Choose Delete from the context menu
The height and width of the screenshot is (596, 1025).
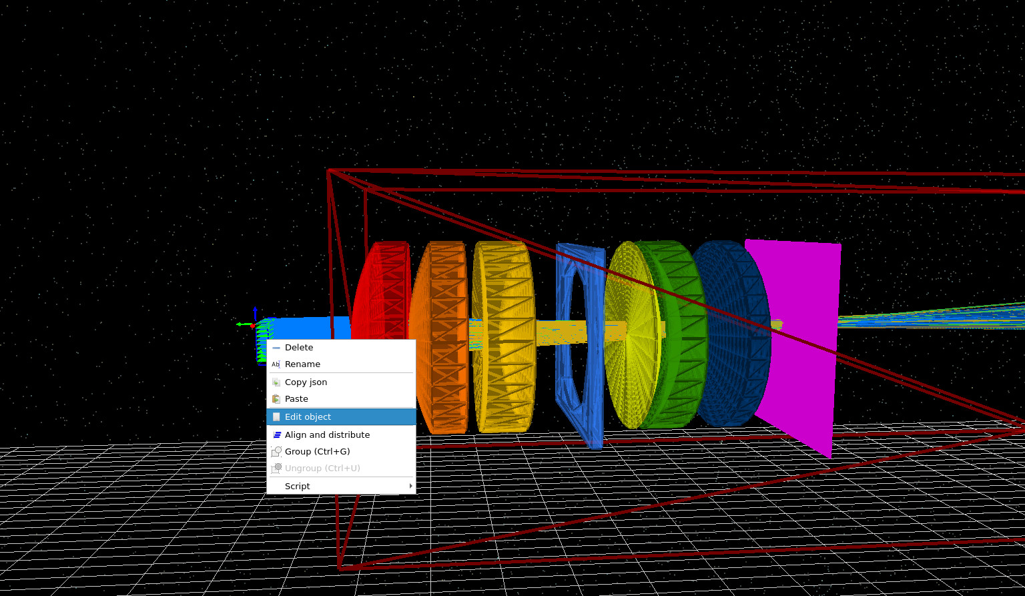click(x=299, y=347)
